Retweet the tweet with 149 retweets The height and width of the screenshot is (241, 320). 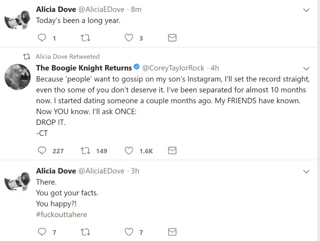coord(85,151)
